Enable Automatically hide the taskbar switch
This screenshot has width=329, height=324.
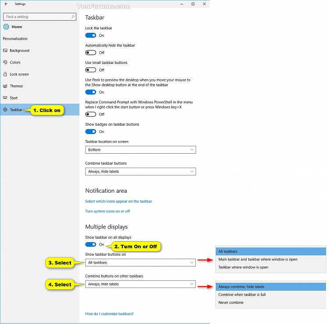click(91, 53)
